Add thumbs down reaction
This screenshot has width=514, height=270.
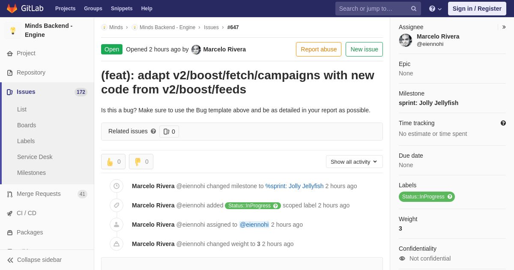(x=141, y=162)
